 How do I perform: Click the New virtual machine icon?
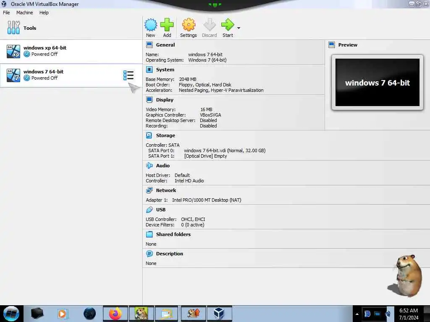[151, 25]
